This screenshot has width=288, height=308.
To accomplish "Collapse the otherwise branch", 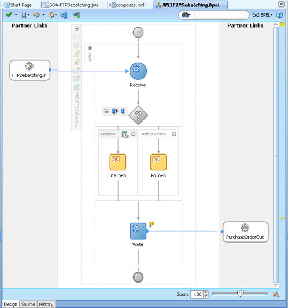I will pos(174,134).
